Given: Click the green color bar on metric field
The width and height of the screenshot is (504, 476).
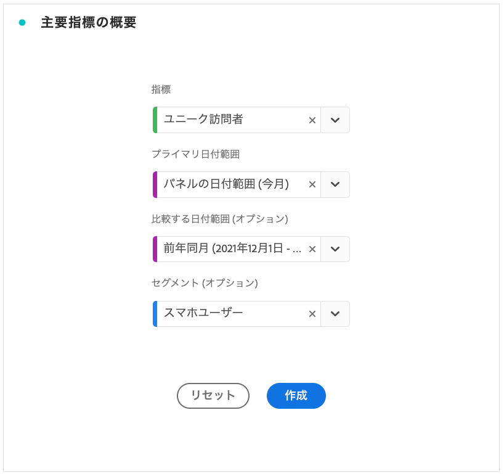Looking at the screenshot, I should (155, 120).
